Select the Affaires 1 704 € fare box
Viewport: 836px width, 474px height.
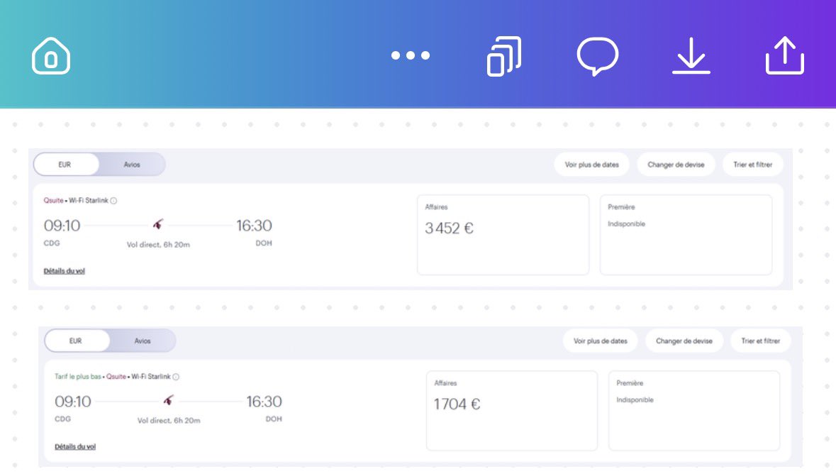coord(512,410)
